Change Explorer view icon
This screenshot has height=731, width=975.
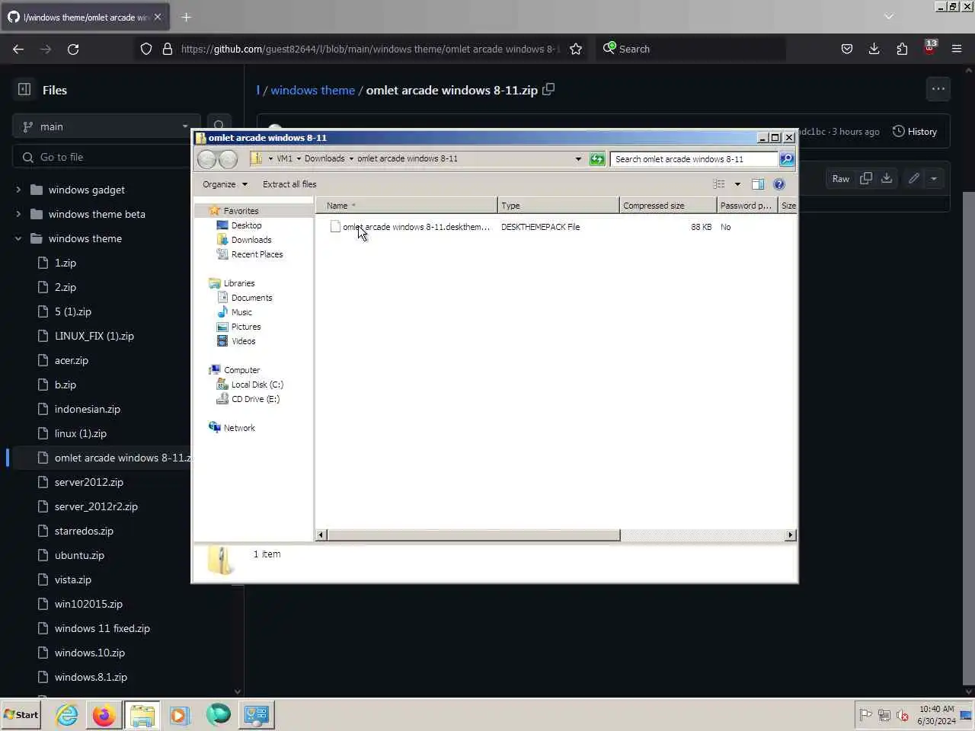pos(719,184)
